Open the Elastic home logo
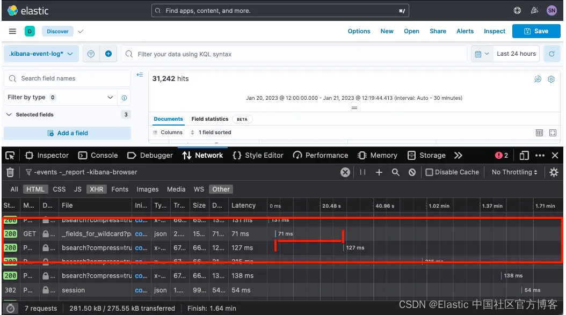The width and height of the screenshot is (566, 315). click(28, 11)
